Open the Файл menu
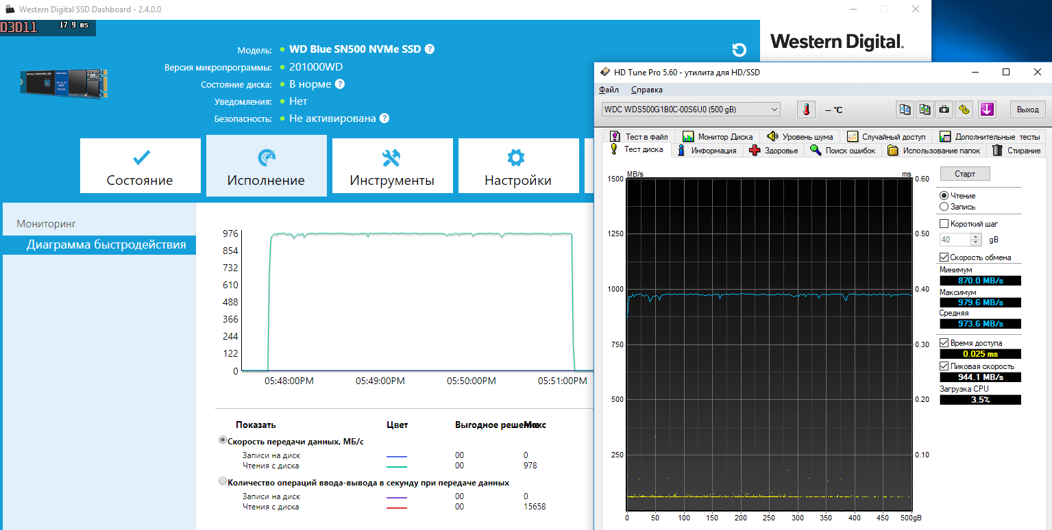Viewport: 1052px width, 530px height. 609,90
